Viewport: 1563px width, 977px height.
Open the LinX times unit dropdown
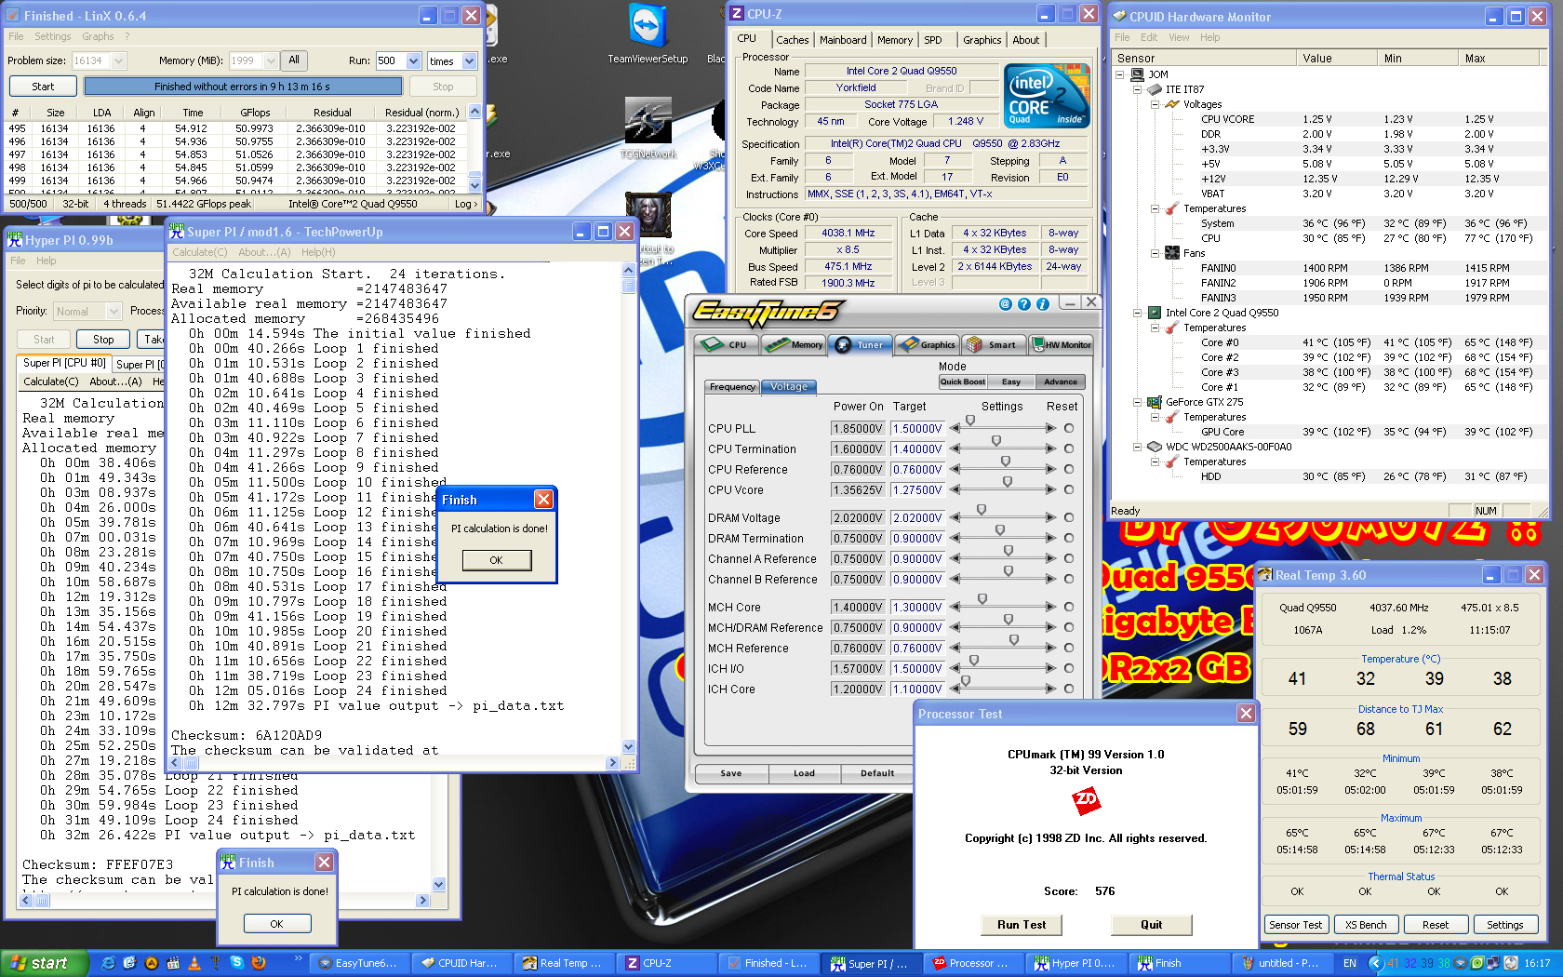[469, 60]
